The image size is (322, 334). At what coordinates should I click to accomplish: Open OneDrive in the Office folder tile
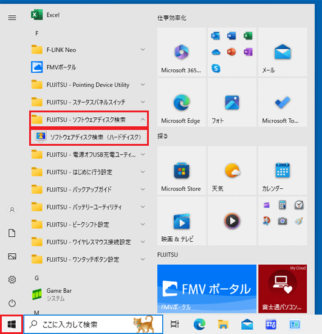[x=216, y=52]
